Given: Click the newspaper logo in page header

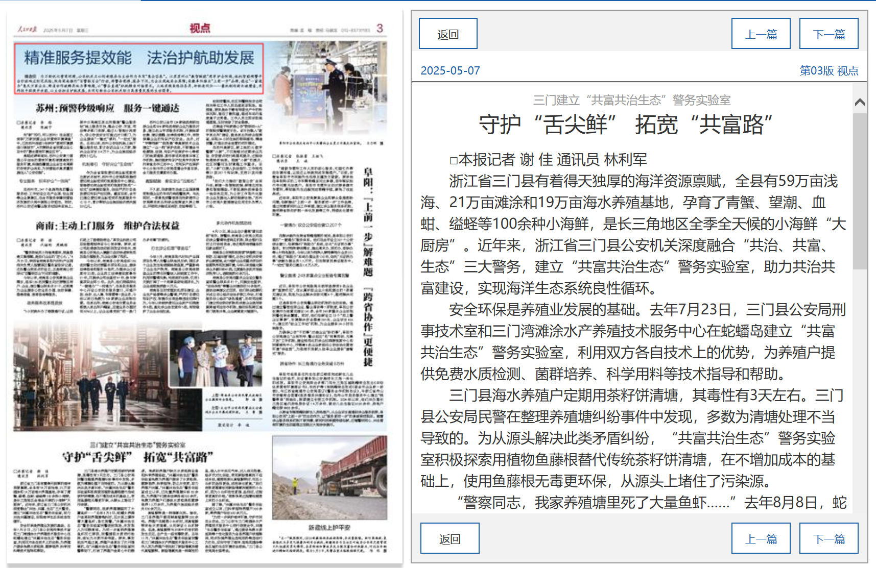Looking at the screenshot, I should pos(27,30).
